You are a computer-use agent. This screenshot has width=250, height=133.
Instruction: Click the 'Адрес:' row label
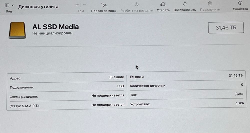tap(15, 78)
